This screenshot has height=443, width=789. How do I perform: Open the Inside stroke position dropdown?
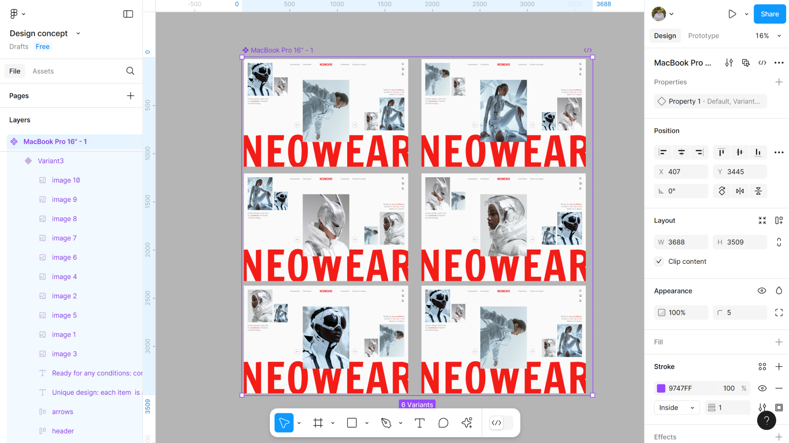[x=677, y=408]
